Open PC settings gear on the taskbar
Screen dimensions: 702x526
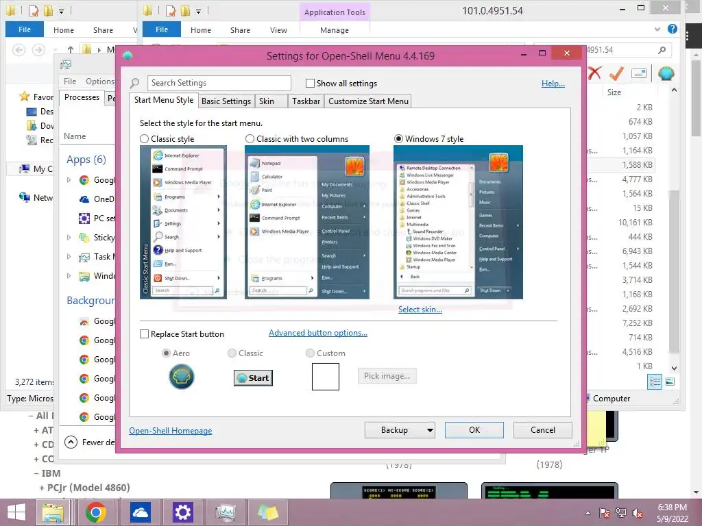point(182,512)
